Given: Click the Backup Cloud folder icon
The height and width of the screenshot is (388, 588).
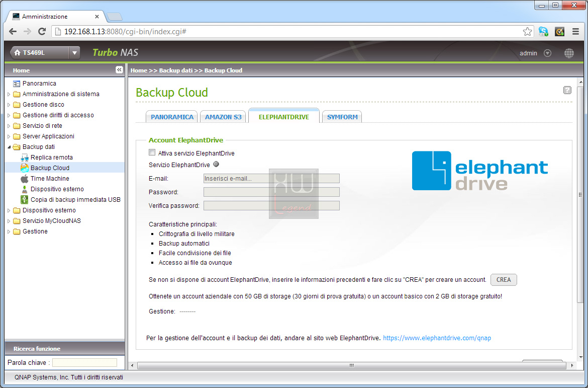Looking at the screenshot, I should coord(25,168).
